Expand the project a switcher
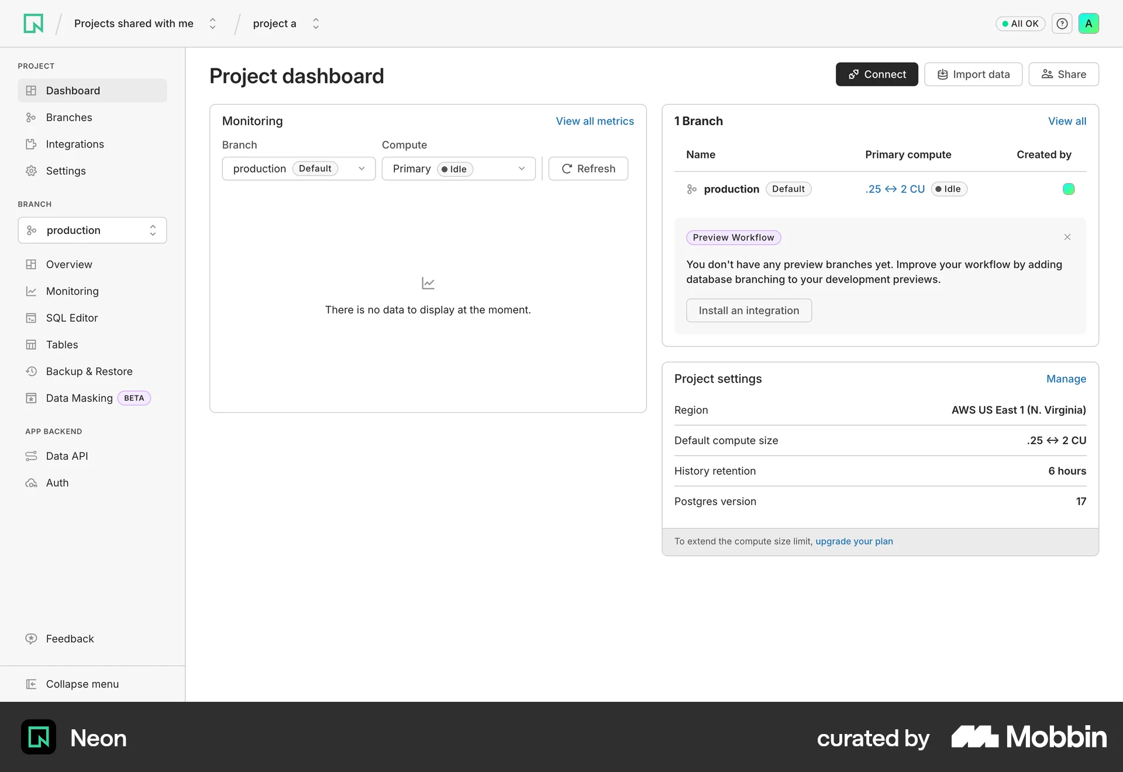This screenshot has width=1123, height=772. [316, 23]
